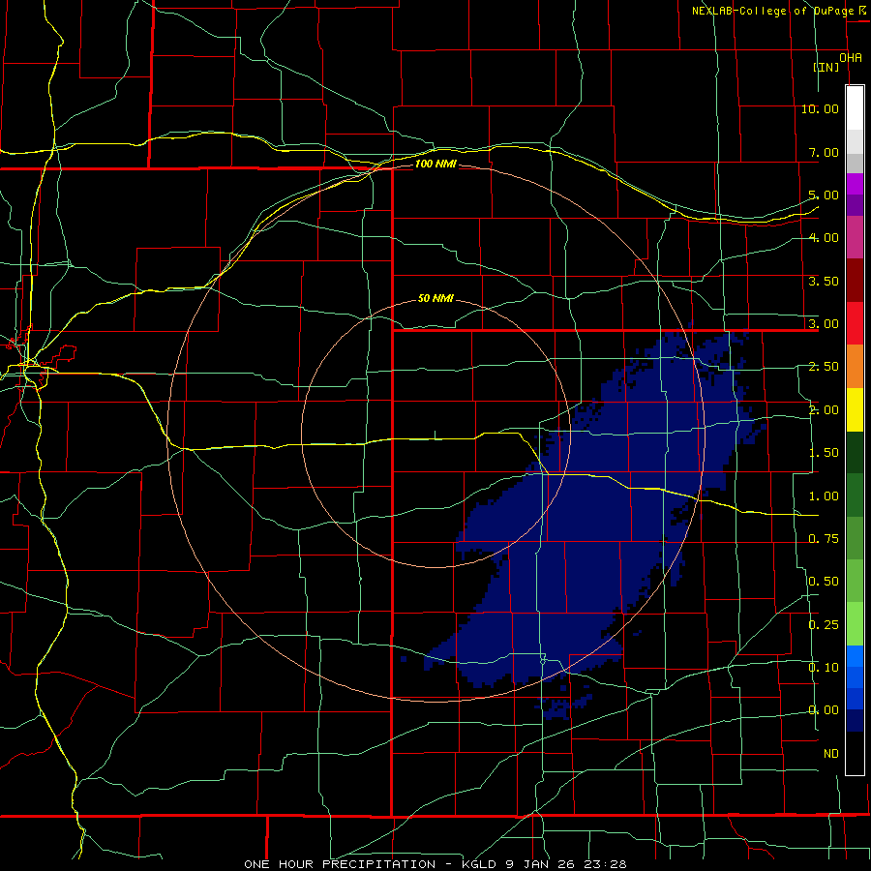This screenshot has height=871, width=871.
Task: Click the 100 NMI range ring label
Action: [x=435, y=164]
